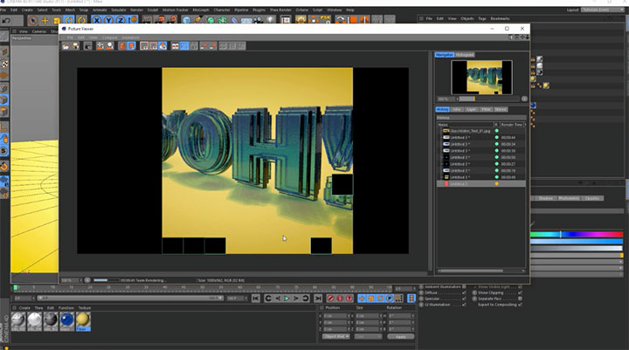Open the Material Manager Texture menu

coord(84,308)
